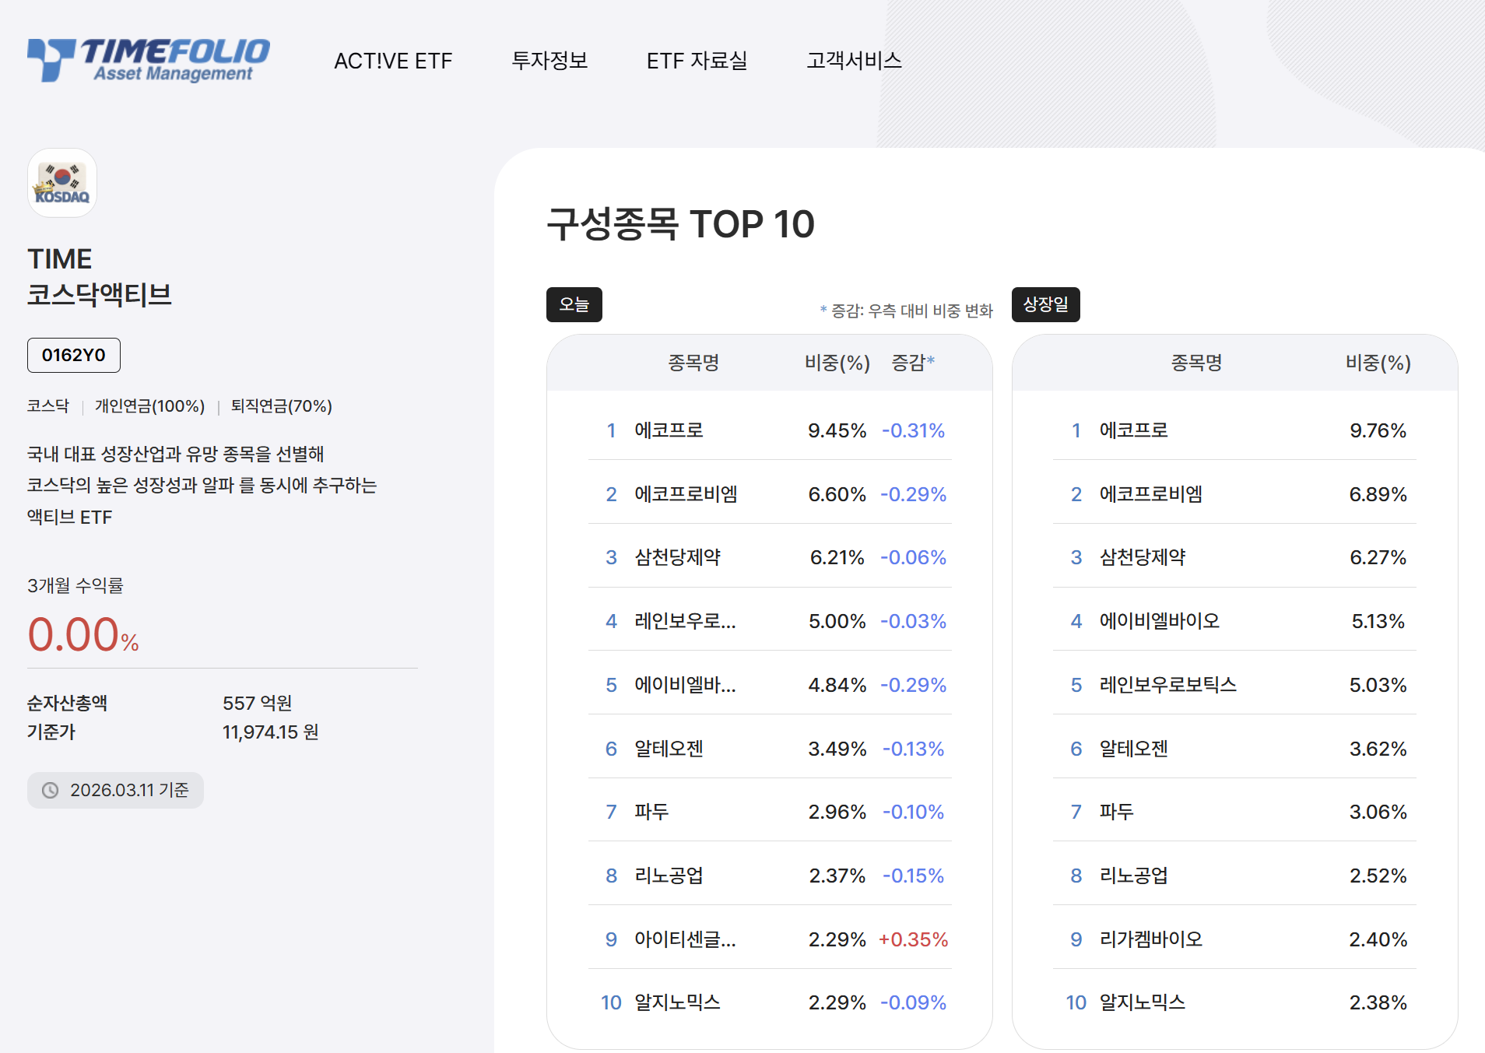
Task: Click 에이비엘바이오 in the listing-day table
Action: 1160,621
